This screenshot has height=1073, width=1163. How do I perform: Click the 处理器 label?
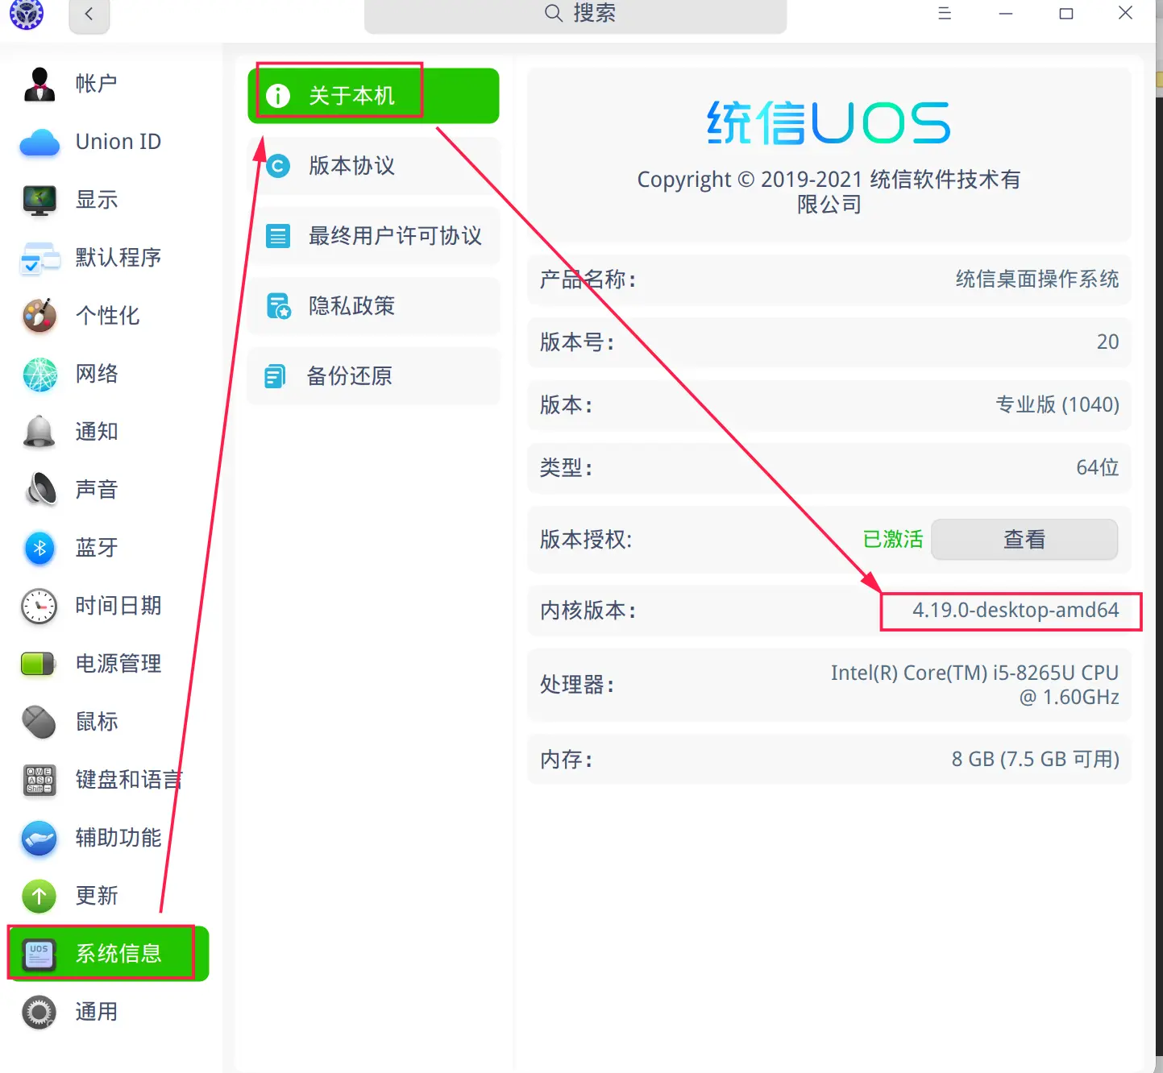pyautogui.click(x=577, y=685)
